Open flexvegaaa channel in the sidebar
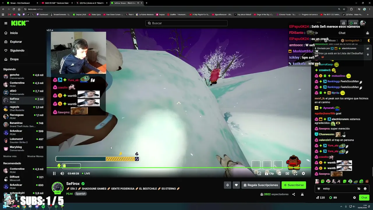Screen dimensions: 373x210 pos(23,116)
